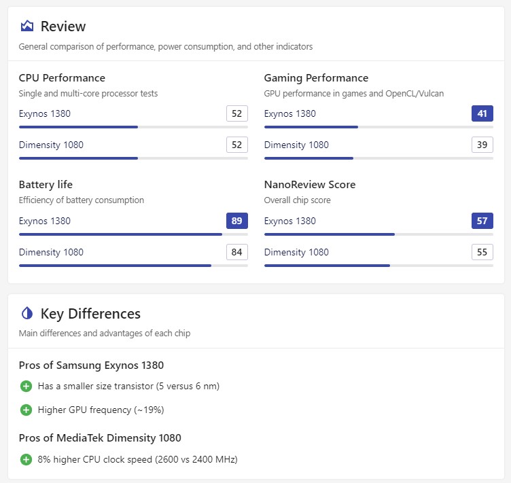Click Dimensity 1080 battery score 84
Image resolution: width=511 pixels, height=483 pixels.
[x=237, y=252]
